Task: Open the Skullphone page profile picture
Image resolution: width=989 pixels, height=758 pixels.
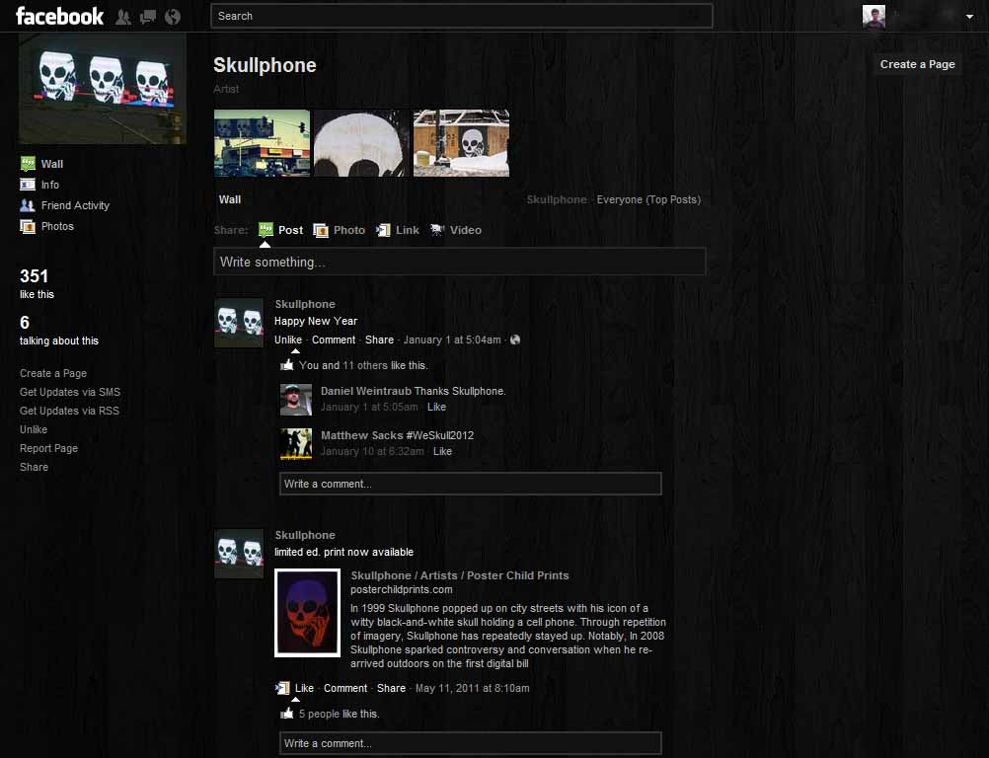Action: (103, 90)
